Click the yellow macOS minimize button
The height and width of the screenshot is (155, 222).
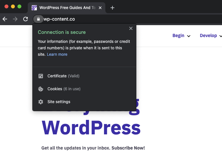[13, 6]
